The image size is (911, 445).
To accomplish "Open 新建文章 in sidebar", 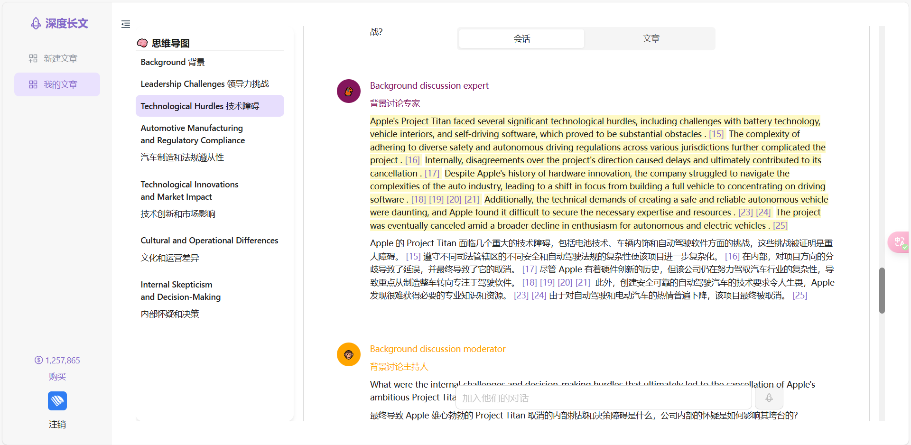I will tap(57, 58).
